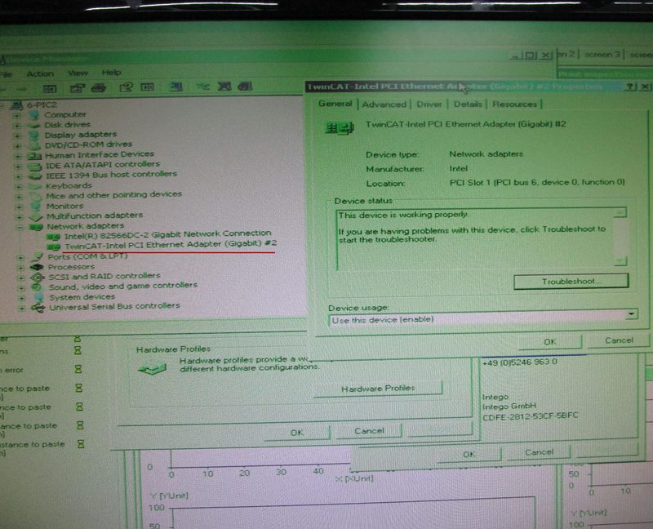Switch to the Driver tab

pyautogui.click(x=429, y=104)
